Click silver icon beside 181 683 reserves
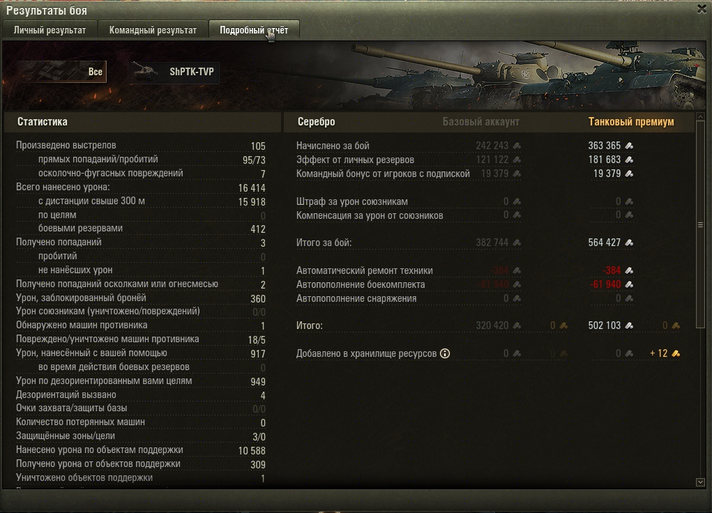The image size is (712, 513). click(629, 160)
